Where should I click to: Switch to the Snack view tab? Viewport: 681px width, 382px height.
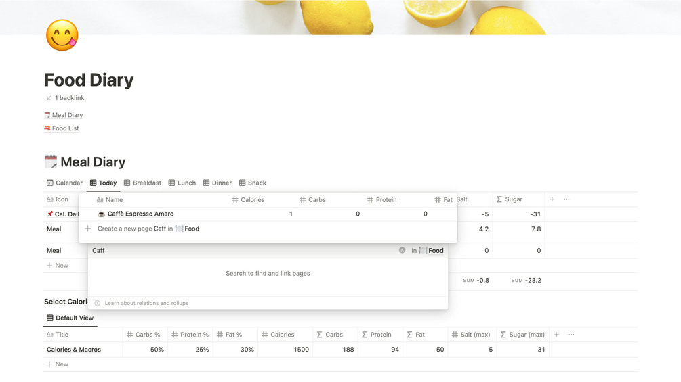[252, 183]
